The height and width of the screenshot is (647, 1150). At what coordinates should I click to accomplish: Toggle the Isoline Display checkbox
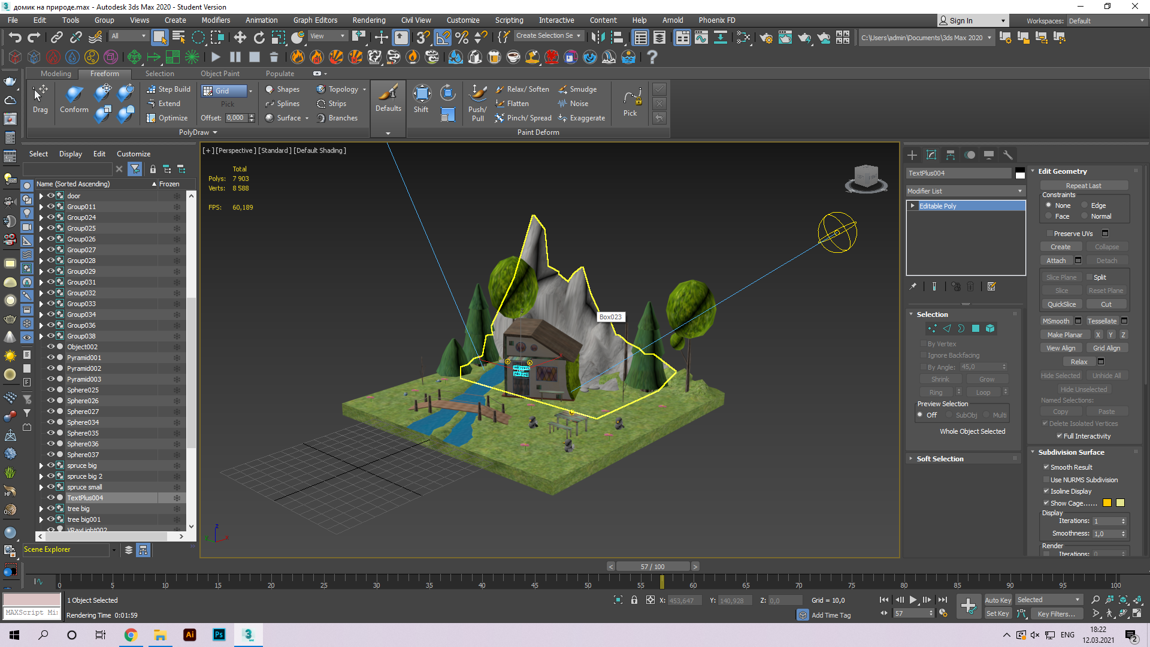tap(1046, 491)
